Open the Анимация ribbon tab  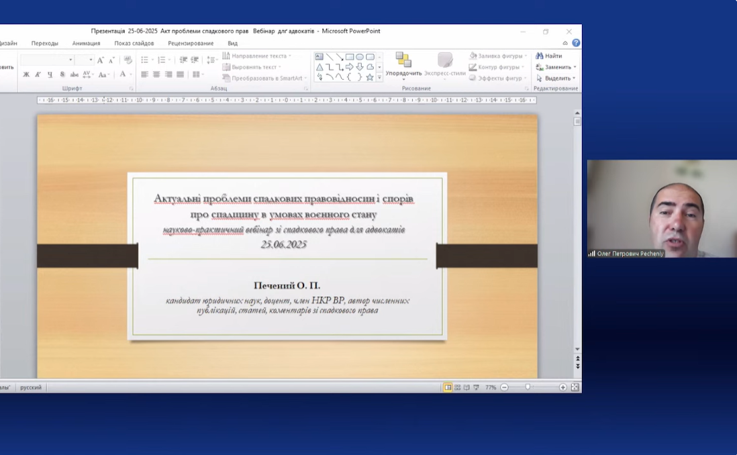(x=86, y=43)
